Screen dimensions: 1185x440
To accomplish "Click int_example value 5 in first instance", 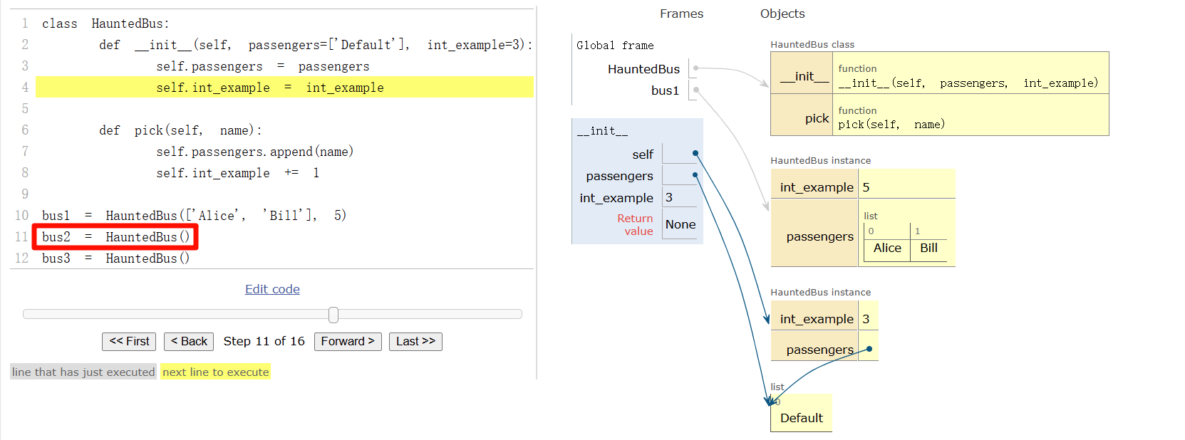I will (x=866, y=187).
